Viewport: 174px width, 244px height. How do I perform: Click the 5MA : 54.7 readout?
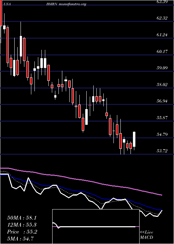click(x=21, y=238)
